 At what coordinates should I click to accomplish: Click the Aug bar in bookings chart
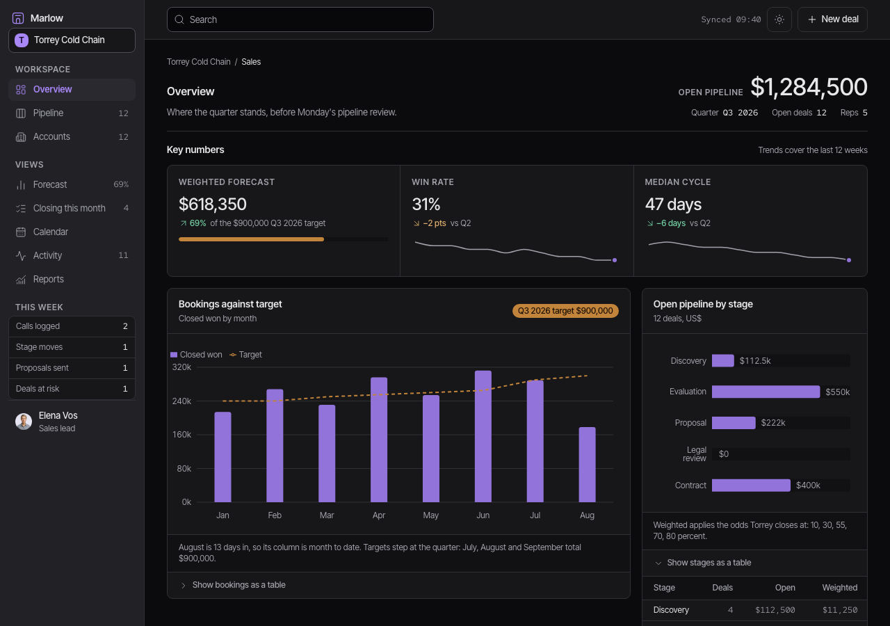tap(588, 465)
